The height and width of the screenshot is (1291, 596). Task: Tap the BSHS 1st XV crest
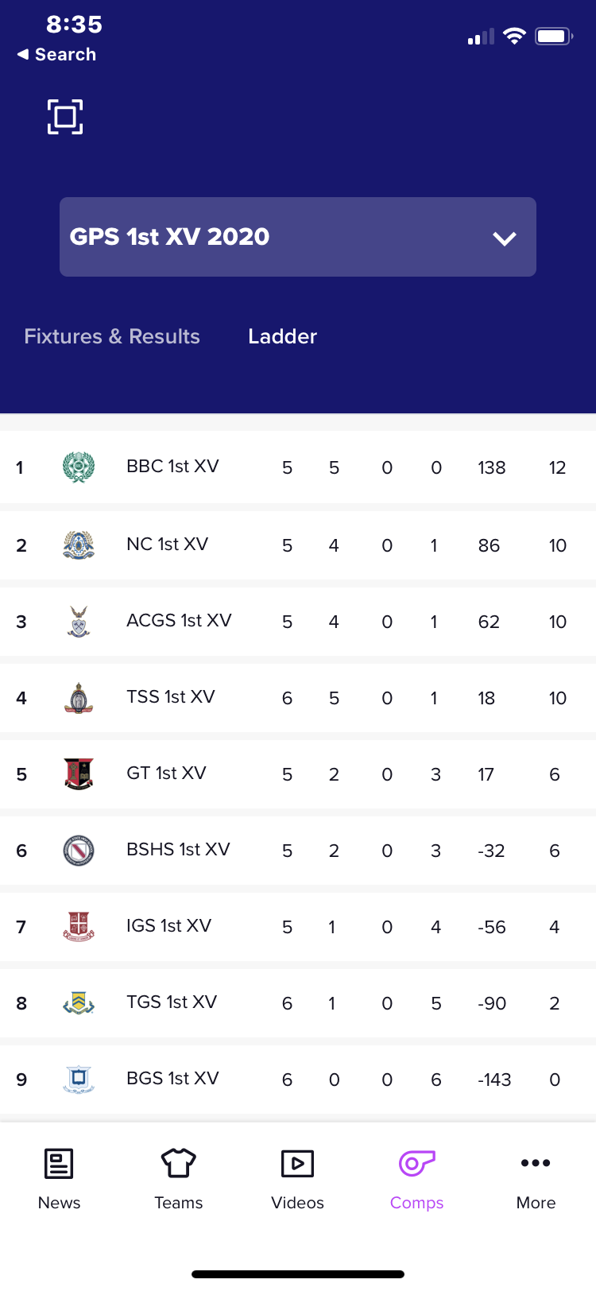(79, 851)
